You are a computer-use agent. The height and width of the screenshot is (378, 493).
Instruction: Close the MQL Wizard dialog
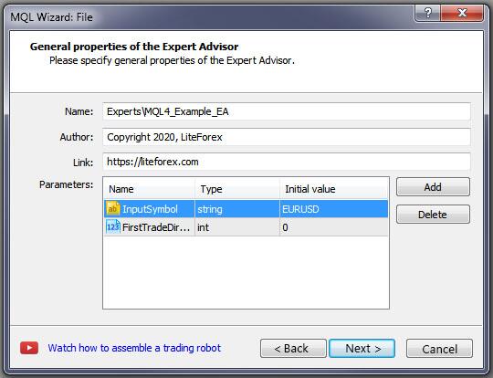click(x=462, y=13)
